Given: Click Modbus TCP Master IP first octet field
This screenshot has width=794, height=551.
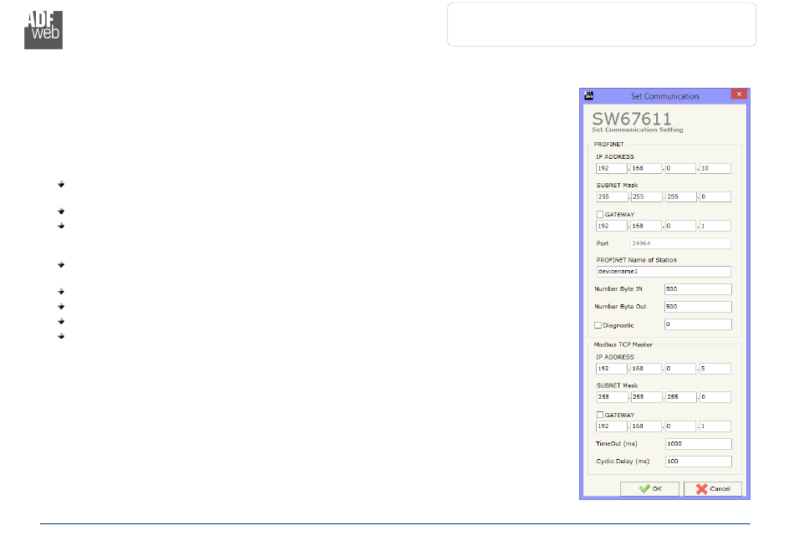Looking at the screenshot, I should click(612, 369).
